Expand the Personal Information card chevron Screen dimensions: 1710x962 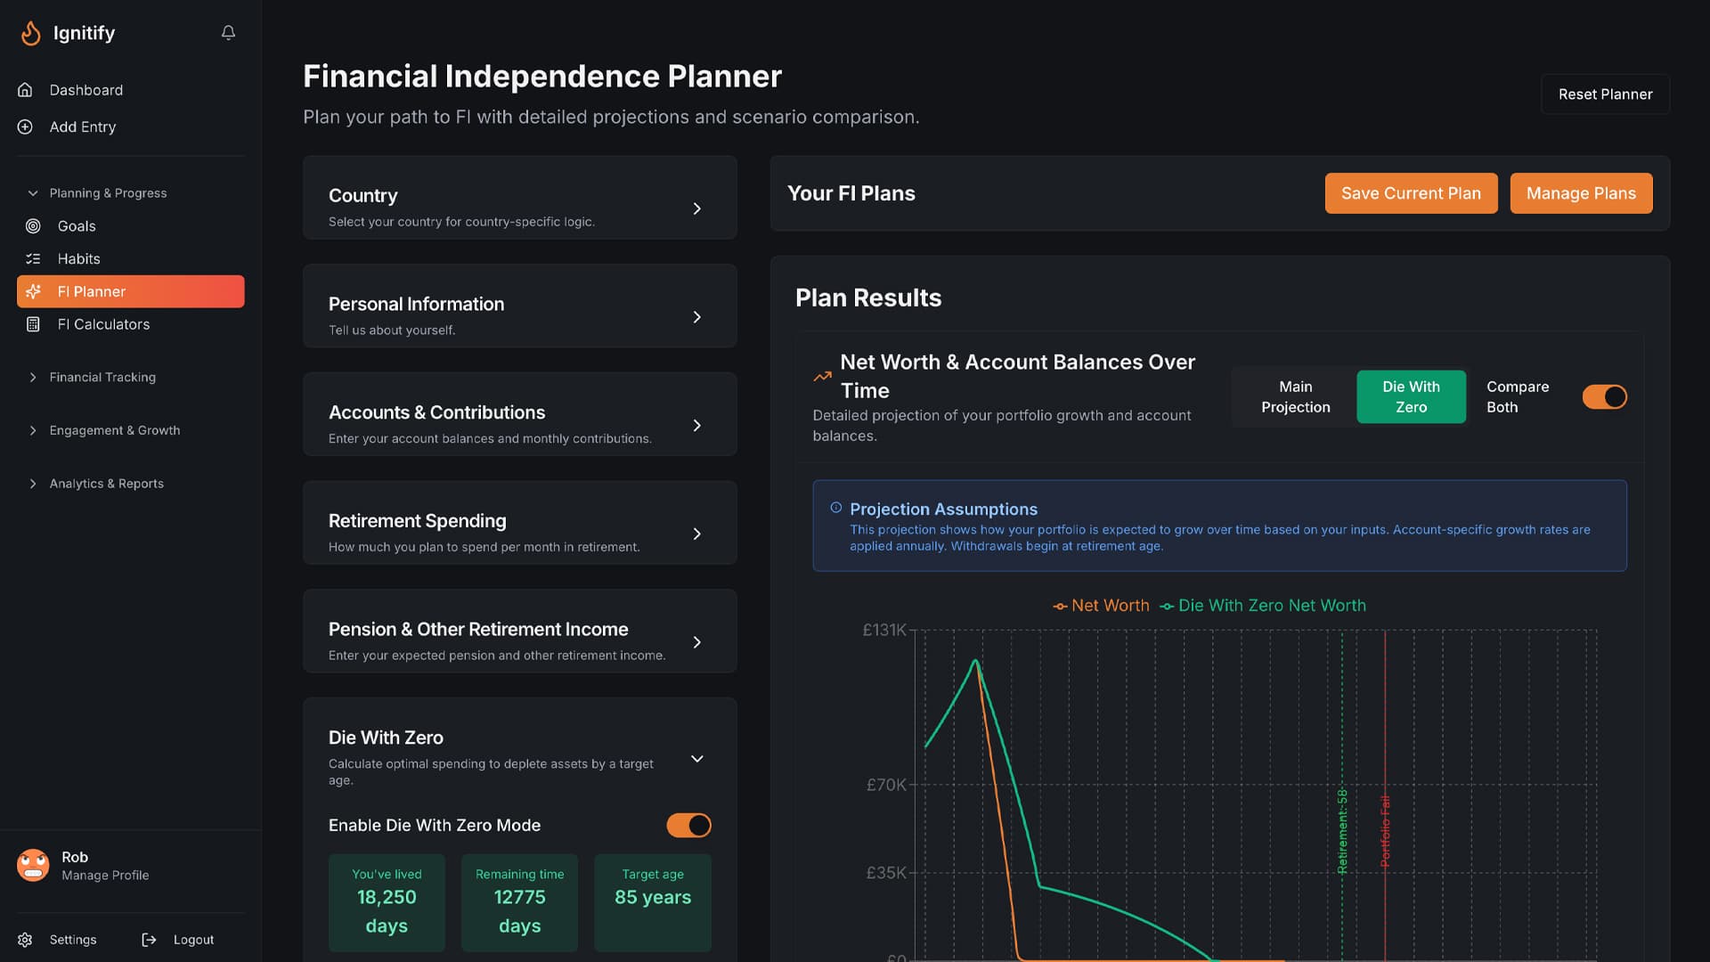pos(696,317)
